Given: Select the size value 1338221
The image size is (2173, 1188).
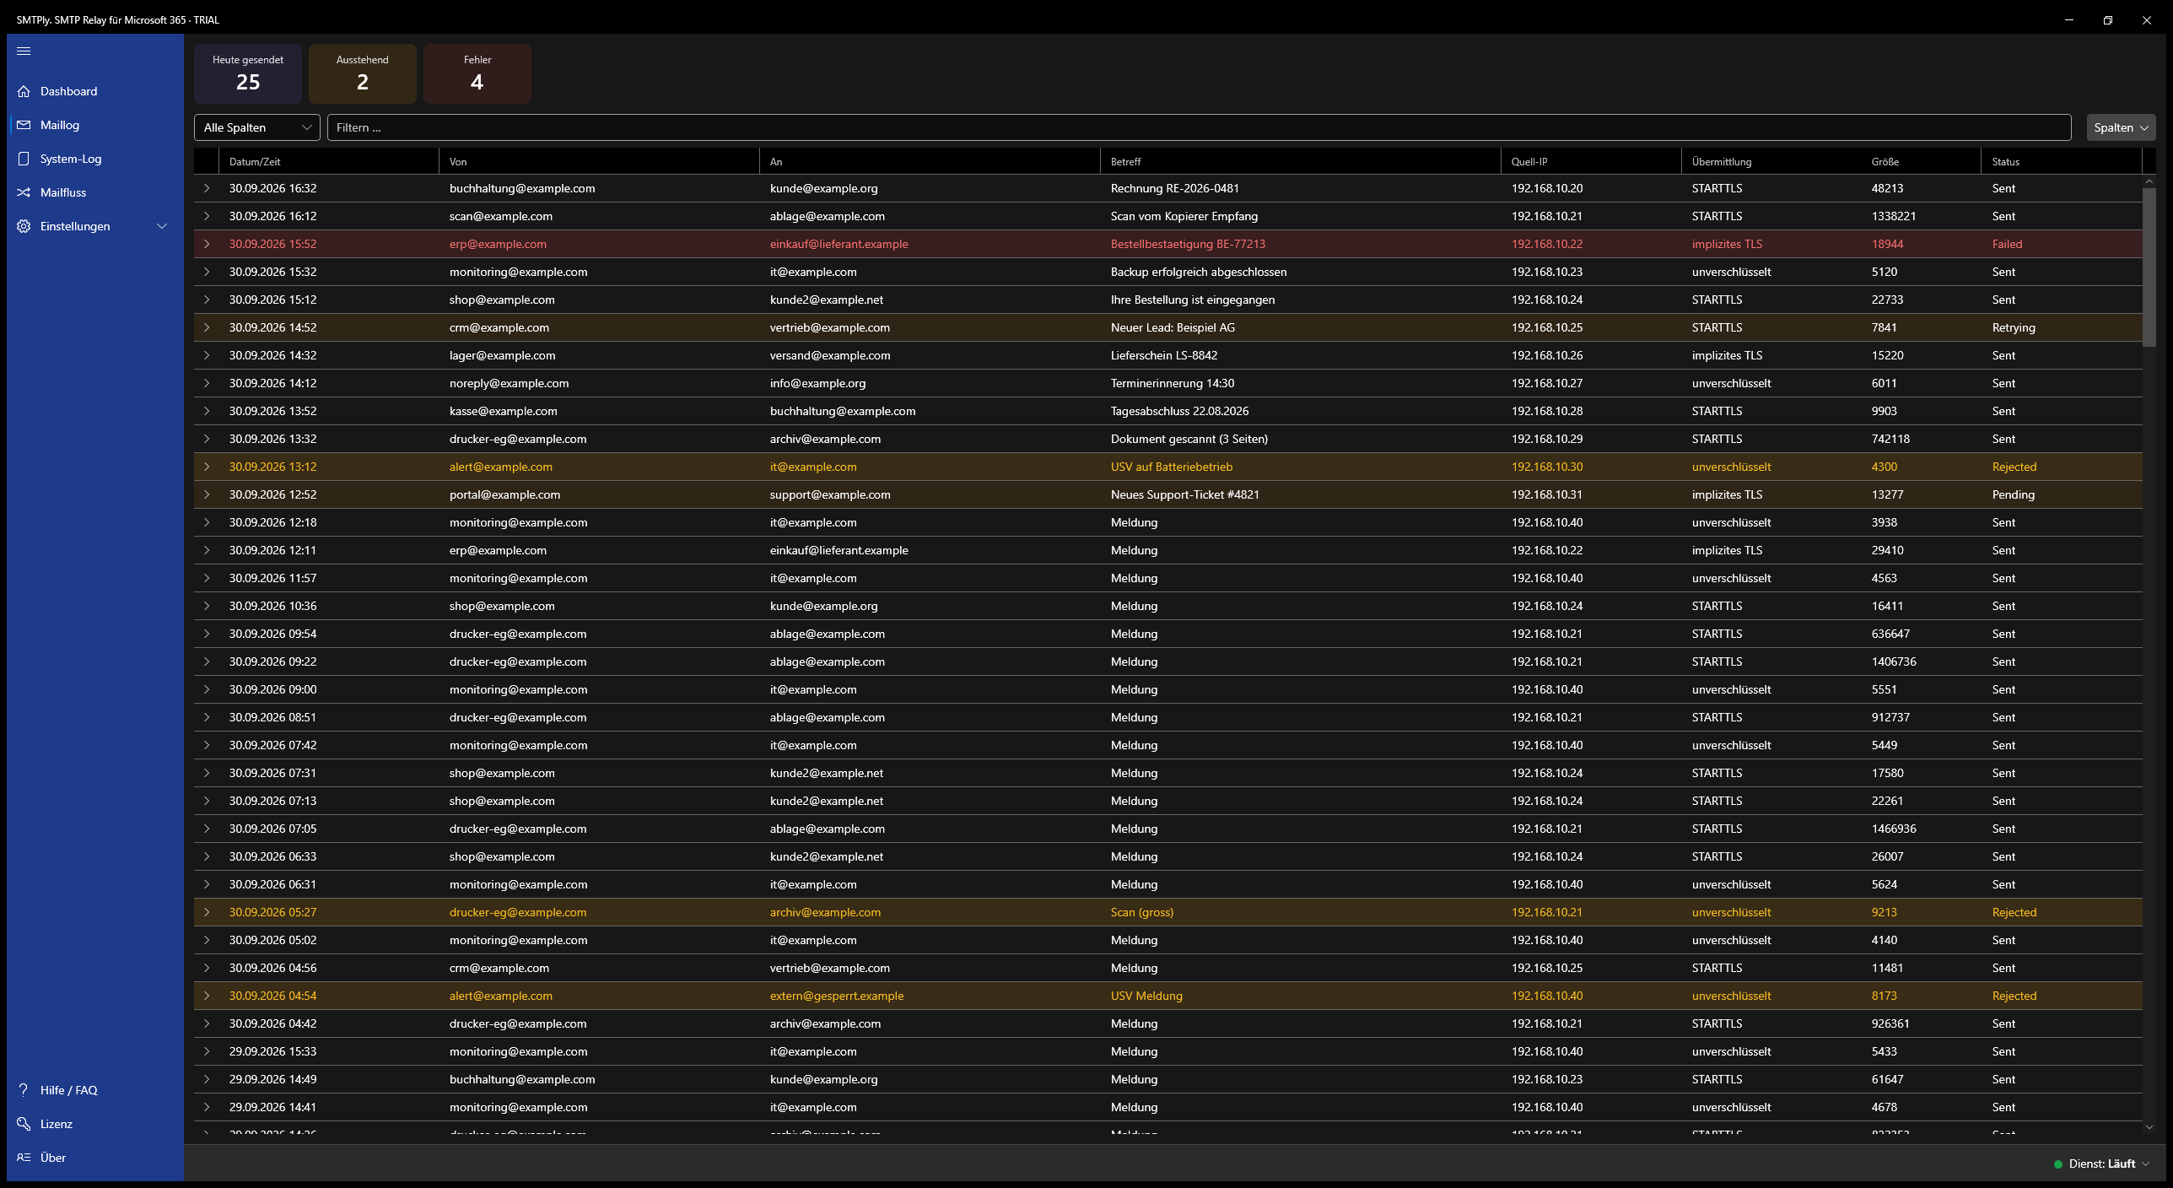Looking at the screenshot, I should (1894, 216).
